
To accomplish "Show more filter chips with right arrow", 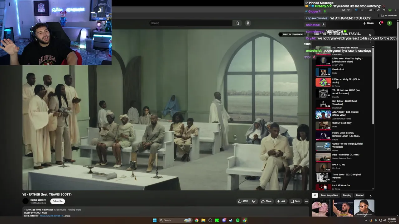I will [370, 196].
